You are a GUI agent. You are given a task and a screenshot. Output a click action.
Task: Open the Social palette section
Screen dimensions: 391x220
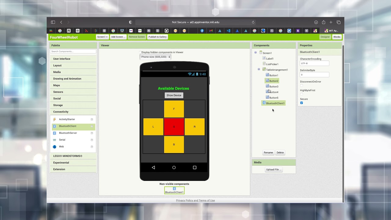(x=73, y=98)
